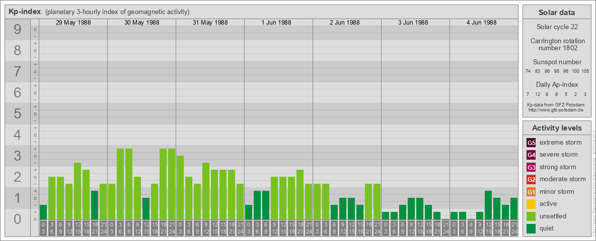Click the 'Daily Ap-index' label
The width and height of the screenshot is (596, 241).
click(557, 85)
